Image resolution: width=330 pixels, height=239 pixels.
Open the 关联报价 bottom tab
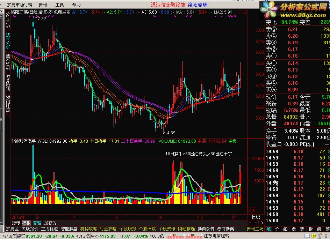(x=30, y=229)
